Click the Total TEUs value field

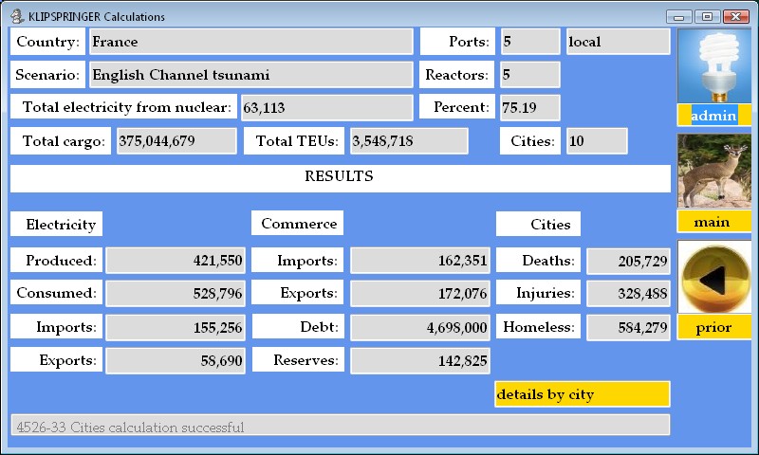408,141
